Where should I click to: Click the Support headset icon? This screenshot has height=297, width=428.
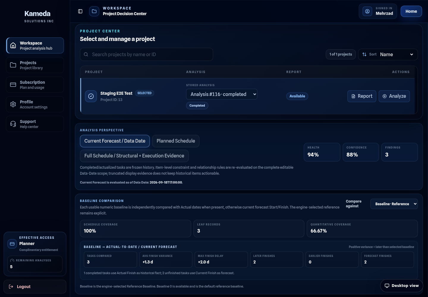13,124
